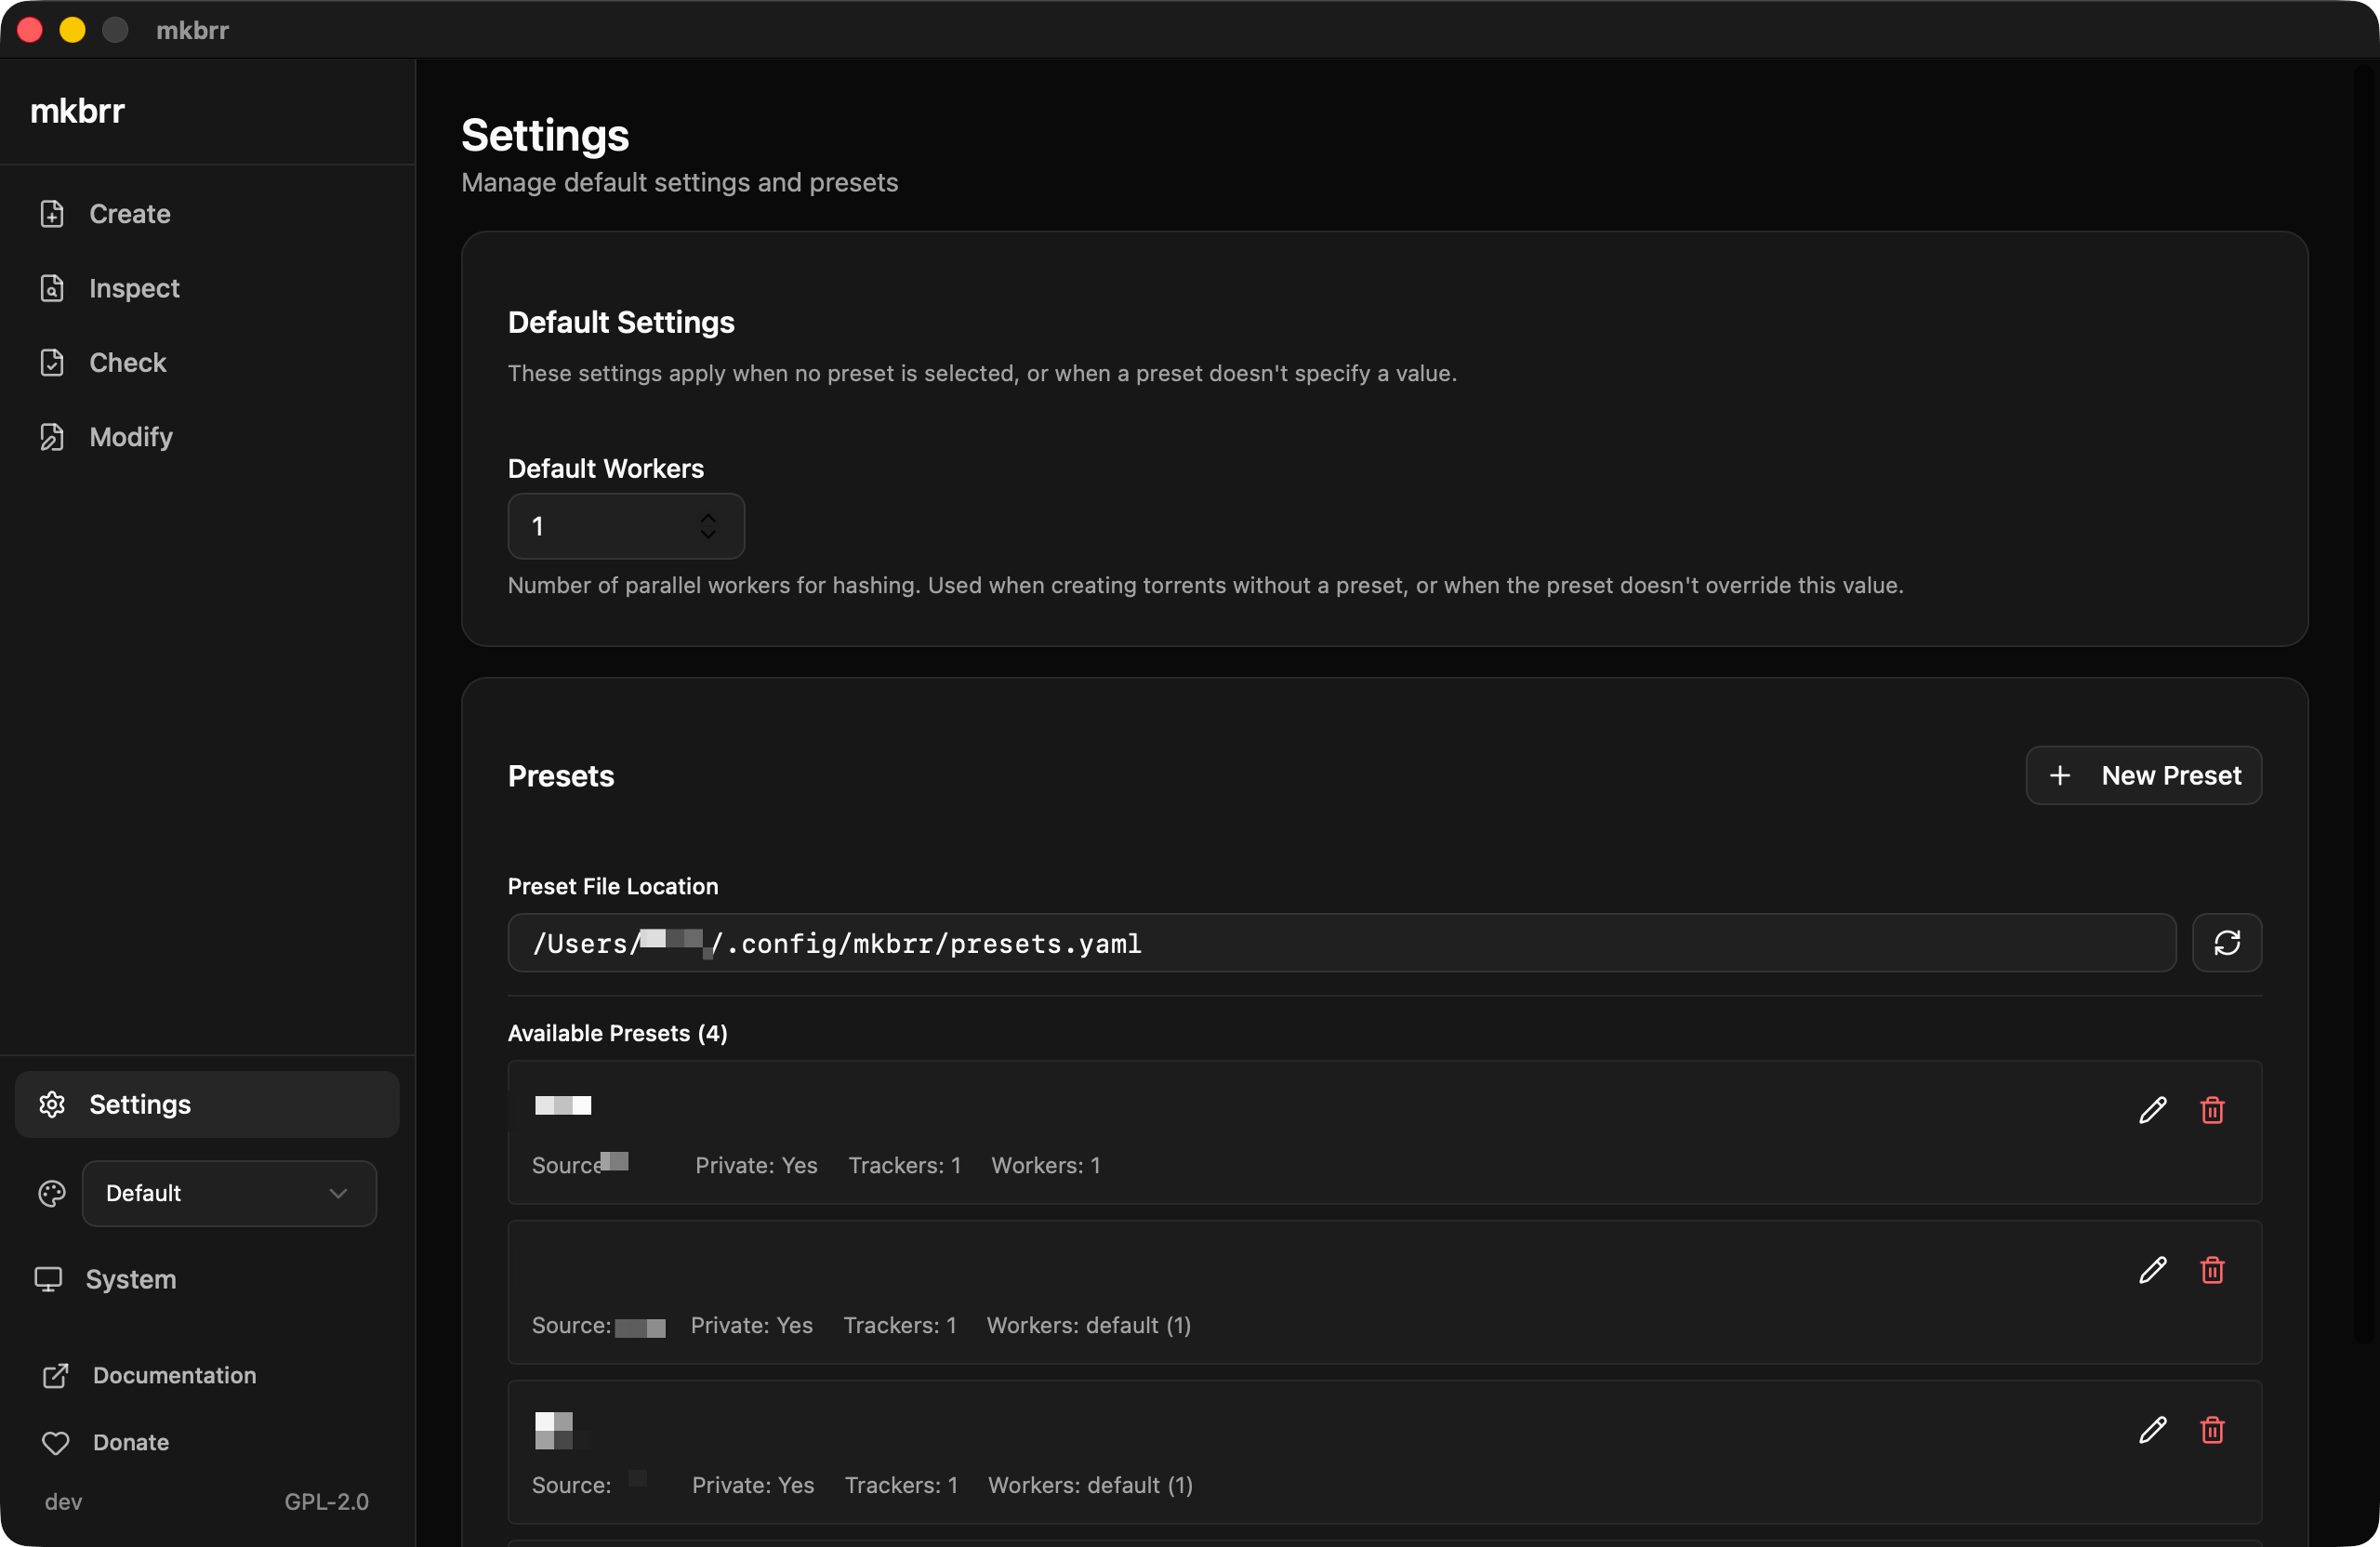Click the Check file icon

coord(52,362)
